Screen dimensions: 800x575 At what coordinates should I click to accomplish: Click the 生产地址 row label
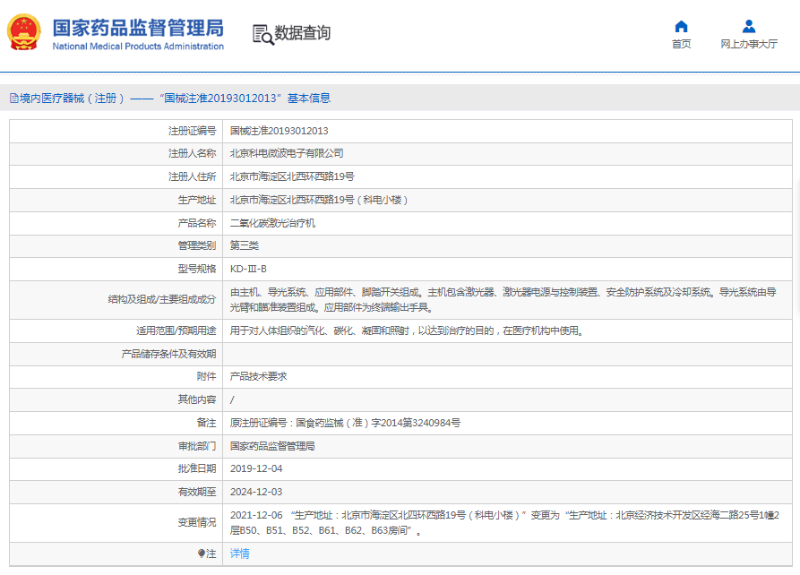(197, 200)
